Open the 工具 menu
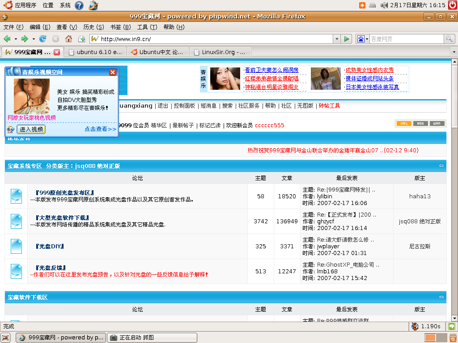Viewport: 458px width, 343px height. [147, 27]
